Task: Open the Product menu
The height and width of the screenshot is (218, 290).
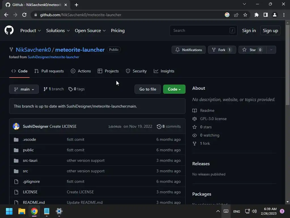Action: 31,31
